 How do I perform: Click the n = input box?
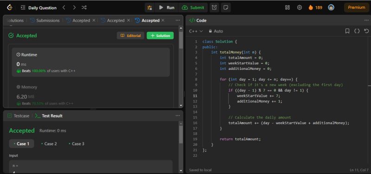coord(91,167)
